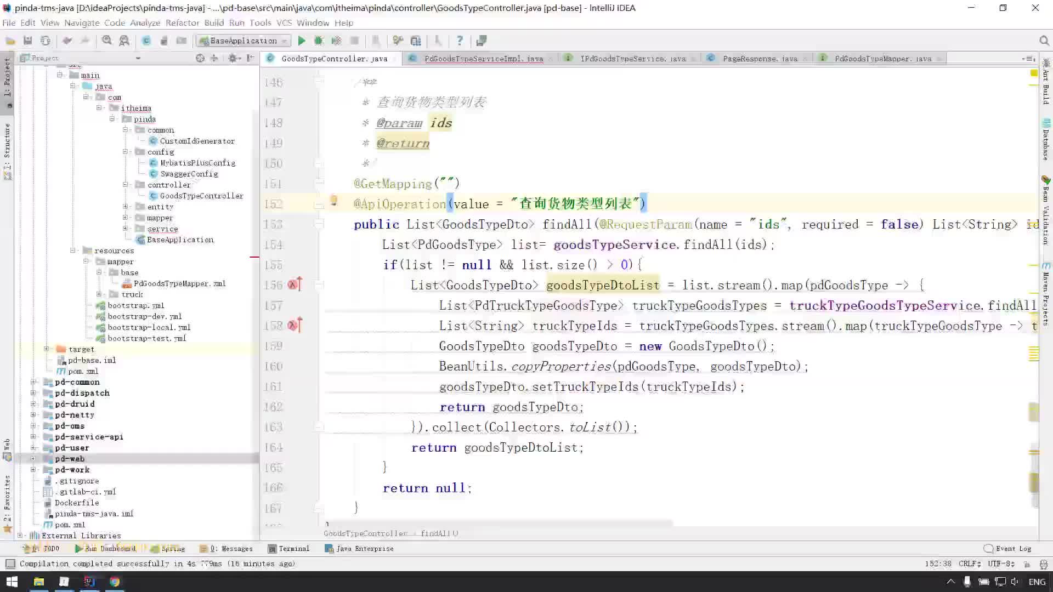Open the Java Enterprise tool window

(x=359, y=549)
